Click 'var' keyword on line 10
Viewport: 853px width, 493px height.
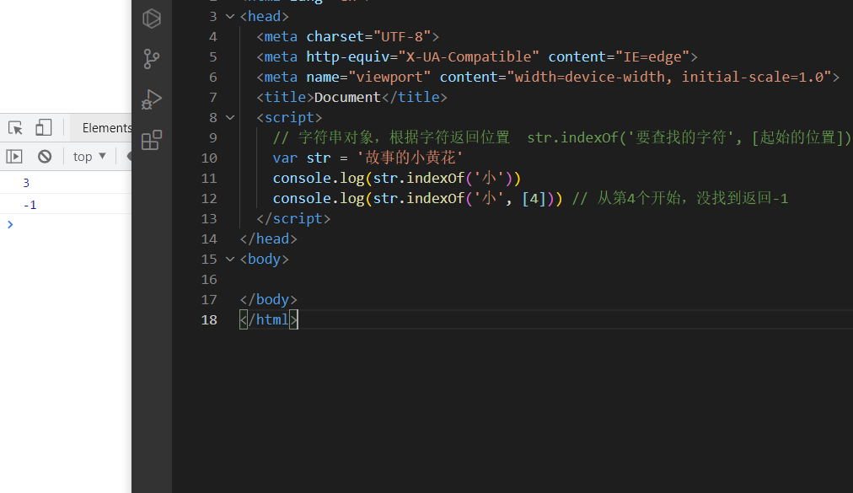click(x=285, y=158)
